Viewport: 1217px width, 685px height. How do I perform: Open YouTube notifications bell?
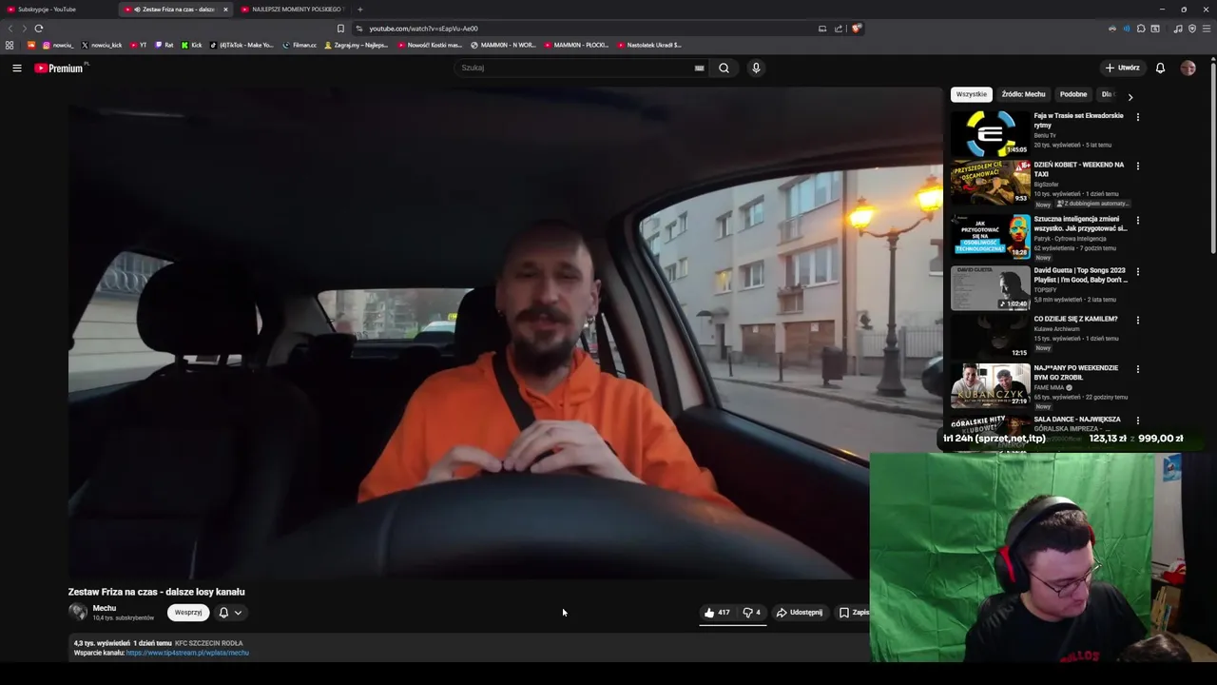1160,68
